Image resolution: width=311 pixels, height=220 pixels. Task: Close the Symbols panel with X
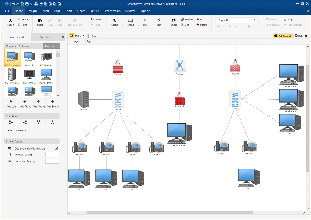pyautogui.click(x=63, y=37)
